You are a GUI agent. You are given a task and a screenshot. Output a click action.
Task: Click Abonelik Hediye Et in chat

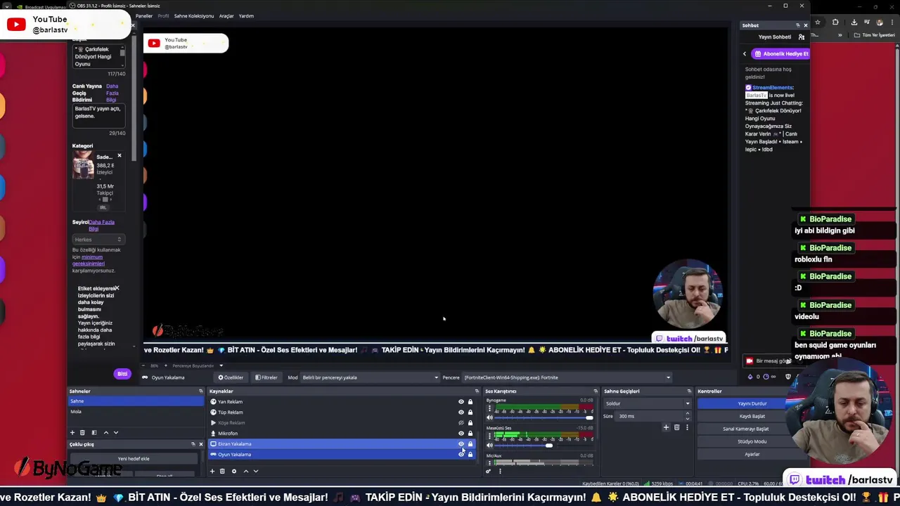click(x=780, y=53)
